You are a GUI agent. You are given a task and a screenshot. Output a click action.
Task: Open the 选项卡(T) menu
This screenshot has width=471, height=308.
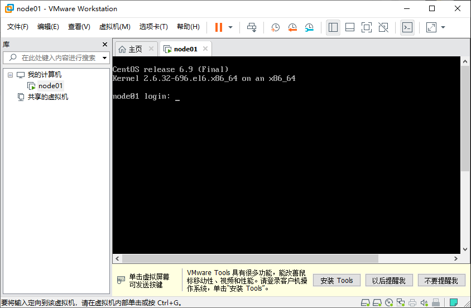(x=153, y=27)
